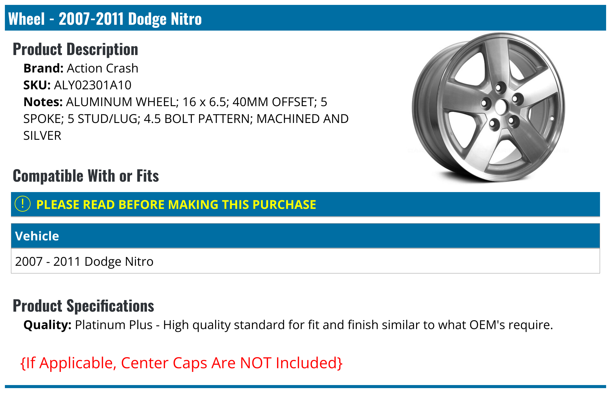
Task: Select the "Vehicle" table header
Action: click(x=37, y=236)
